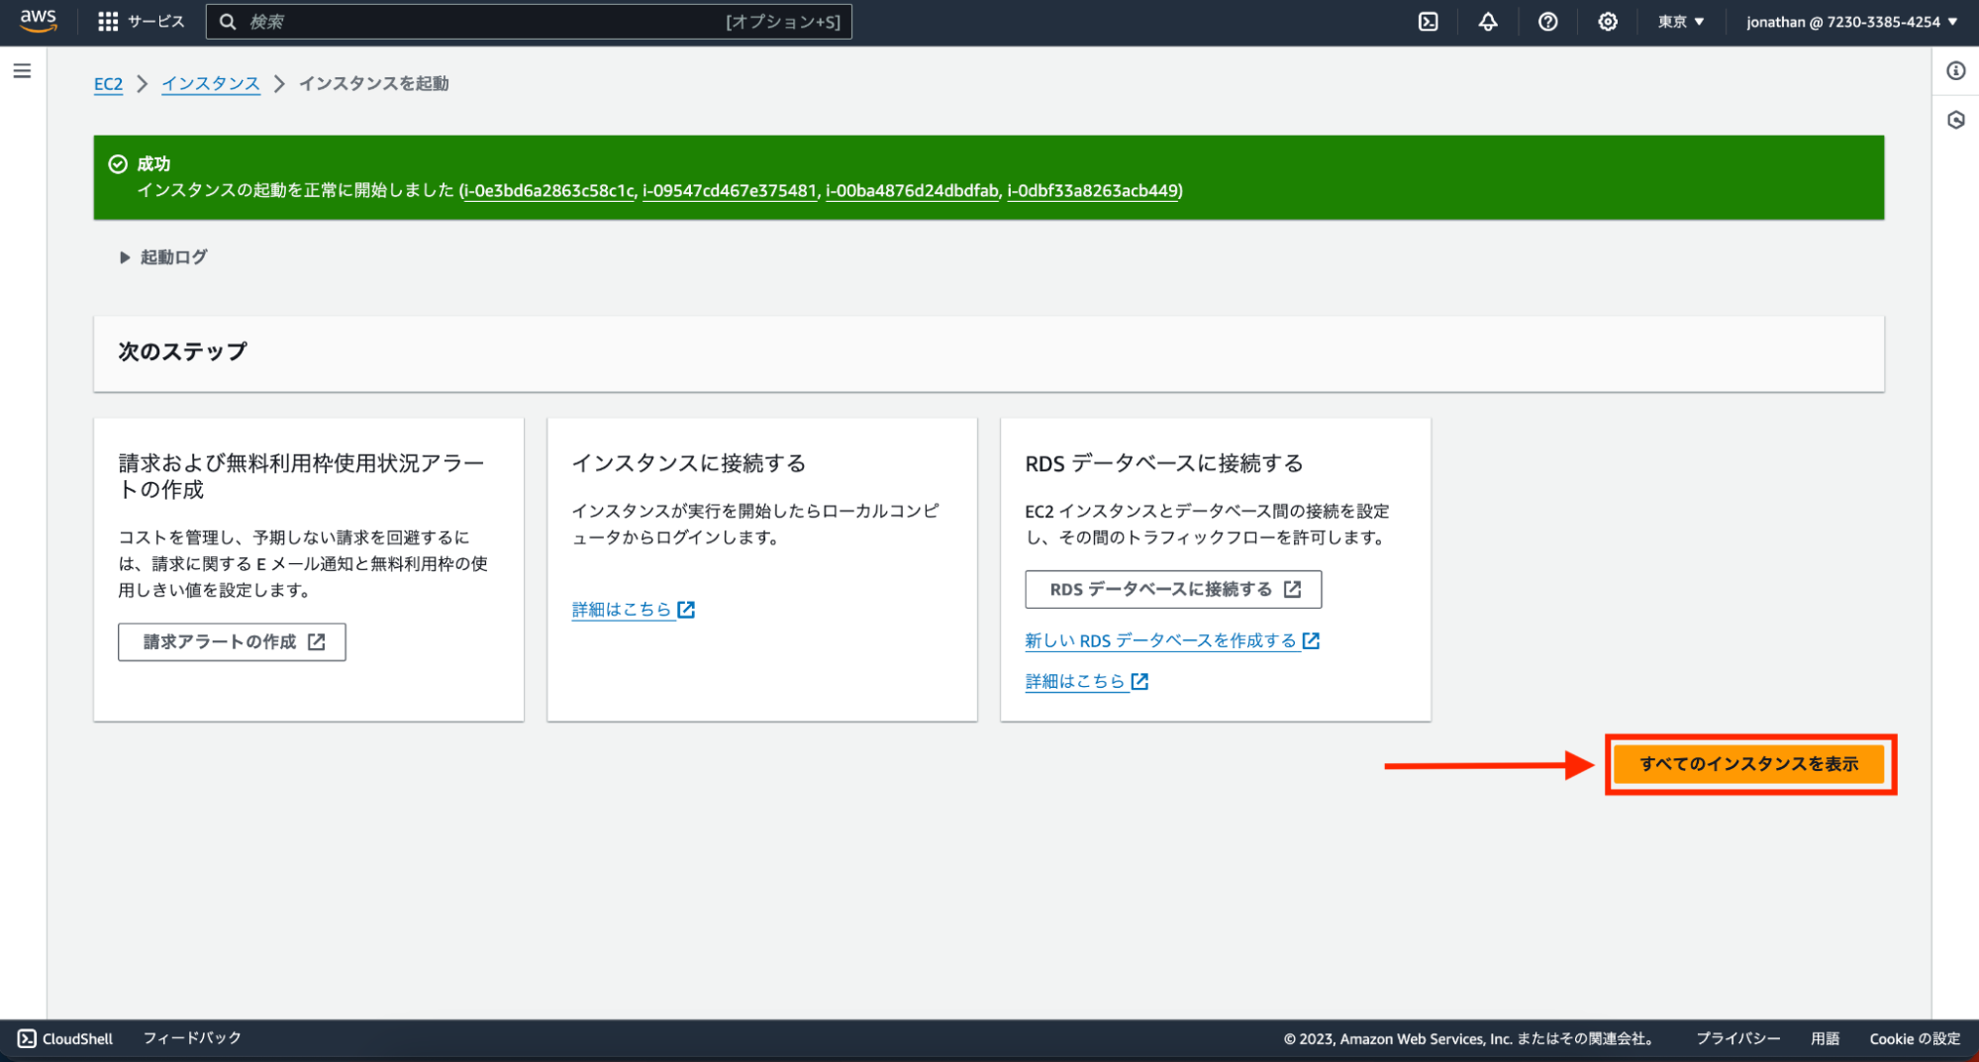Click the 用語 footer link
Screen dimensions: 1979x1062
pyautogui.click(x=1825, y=1038)
